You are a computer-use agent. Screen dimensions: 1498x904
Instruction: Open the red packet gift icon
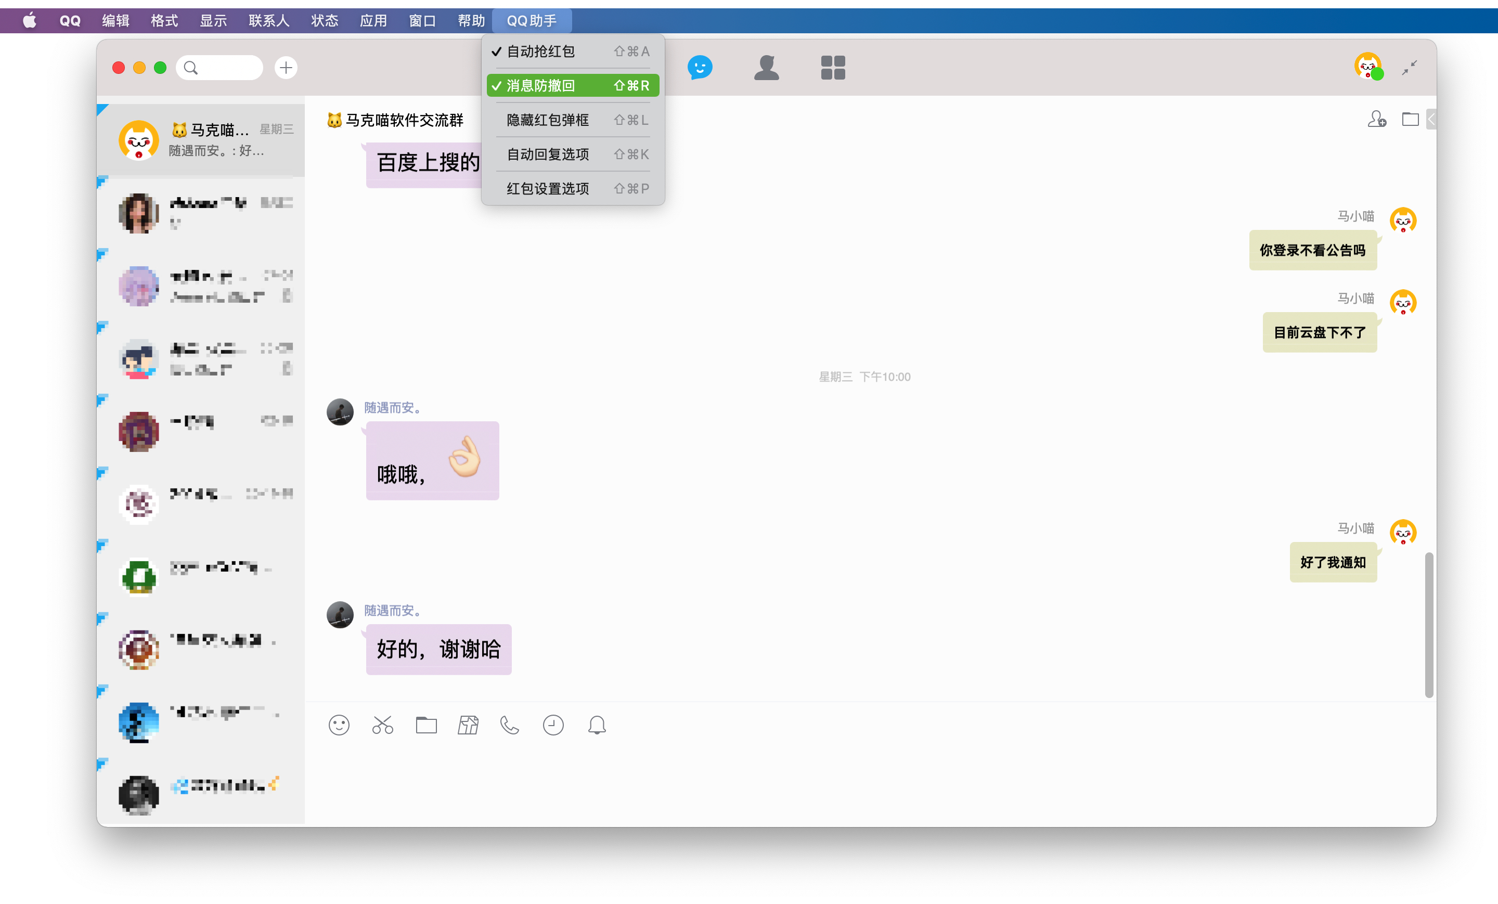[468, 725]
